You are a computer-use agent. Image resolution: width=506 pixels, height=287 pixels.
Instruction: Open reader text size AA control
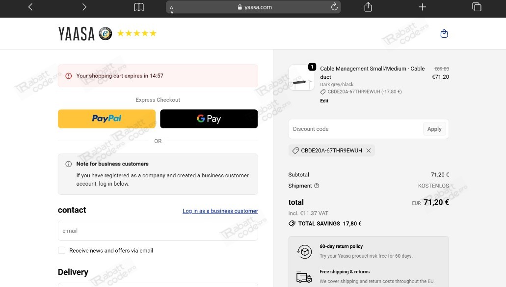pos(172,8)
